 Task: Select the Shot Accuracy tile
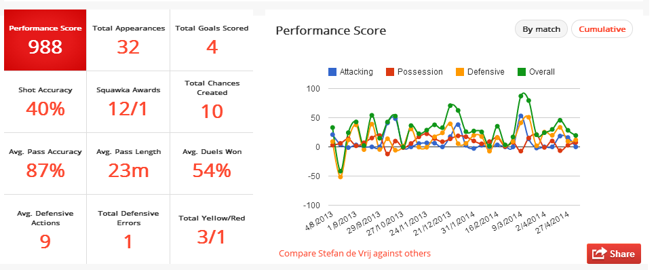[45, 102]
